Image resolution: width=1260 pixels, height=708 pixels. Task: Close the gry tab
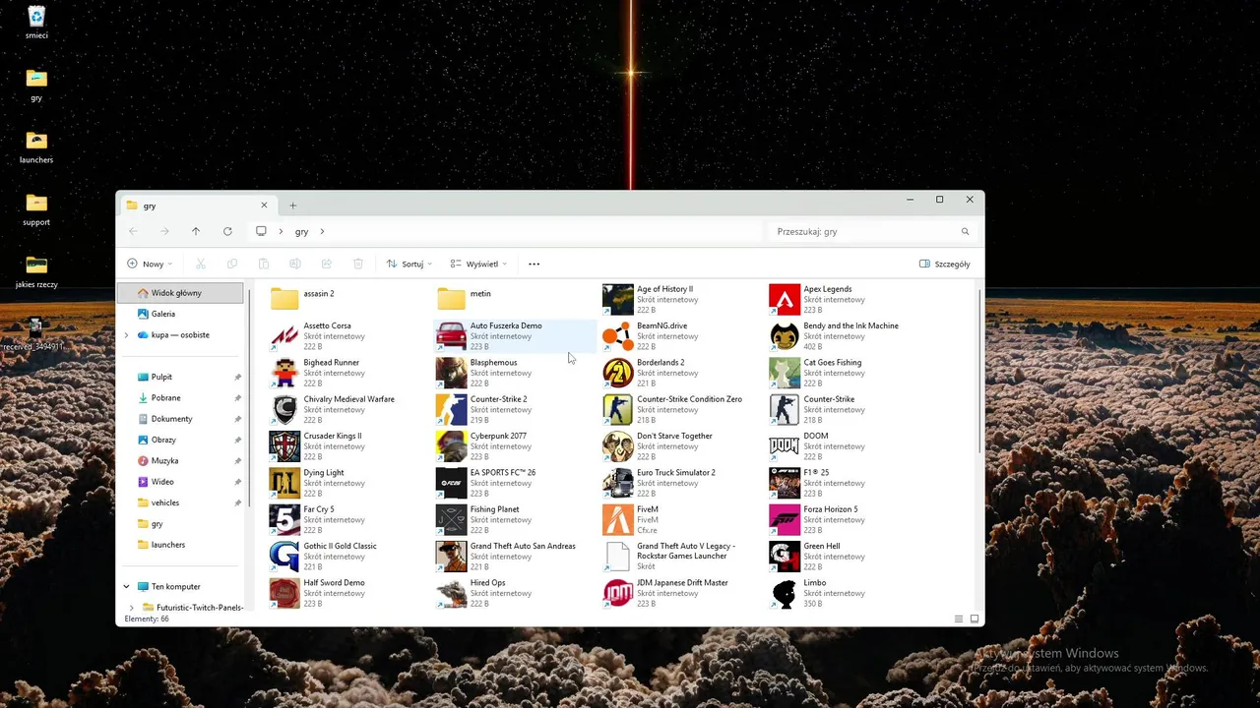pos(264,206)
